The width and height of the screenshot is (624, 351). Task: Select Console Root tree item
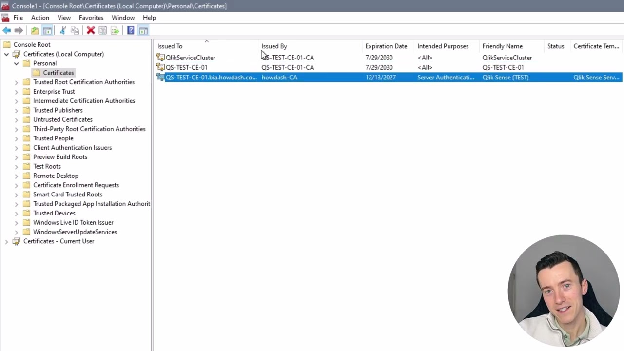click(32, 44)
